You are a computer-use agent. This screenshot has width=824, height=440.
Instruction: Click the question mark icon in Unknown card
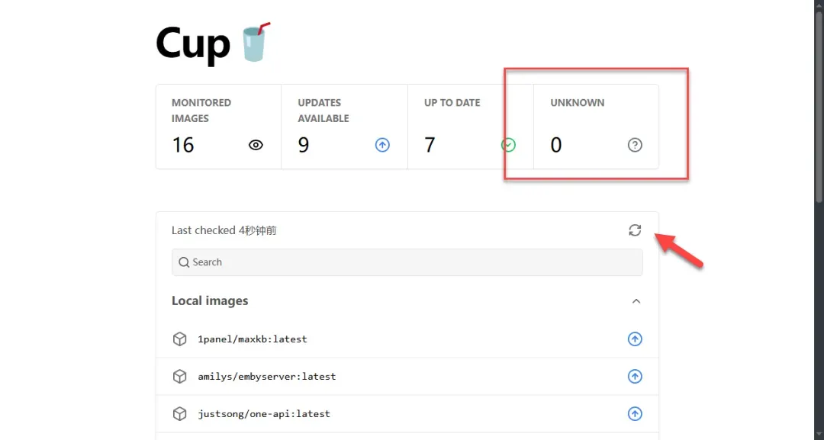(x=635, y=145)
